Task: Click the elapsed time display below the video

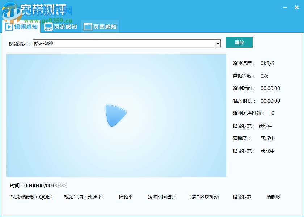Action: [38, 186]
